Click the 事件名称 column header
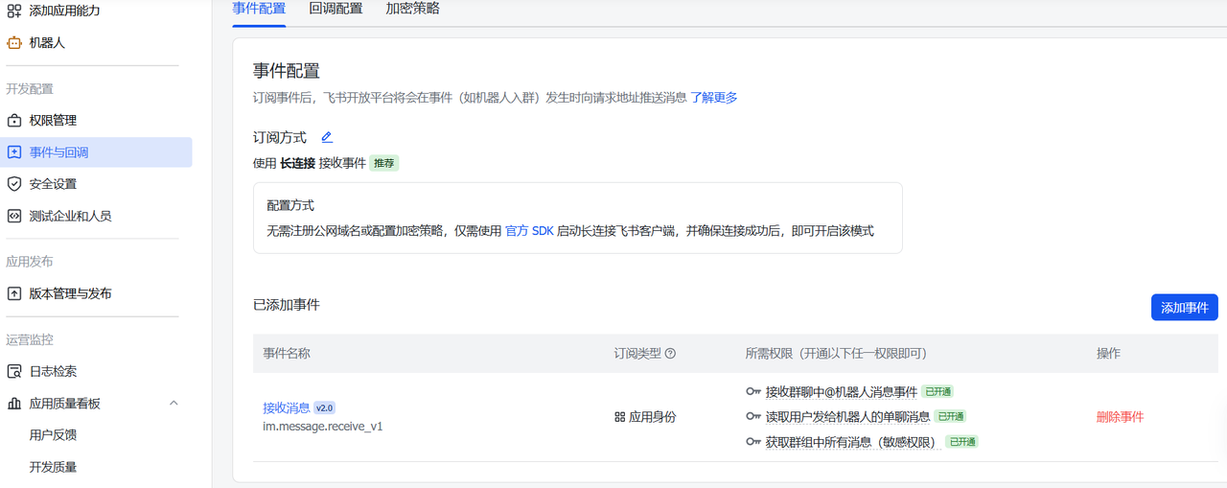The height and width of the screenshot is (488, 1227). [287, 353]
